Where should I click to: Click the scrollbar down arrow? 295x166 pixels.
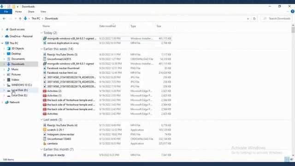coord(293,155)
